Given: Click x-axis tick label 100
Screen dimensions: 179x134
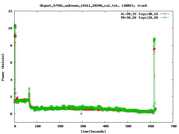Looking at the screenshot, I should (38, 126).
